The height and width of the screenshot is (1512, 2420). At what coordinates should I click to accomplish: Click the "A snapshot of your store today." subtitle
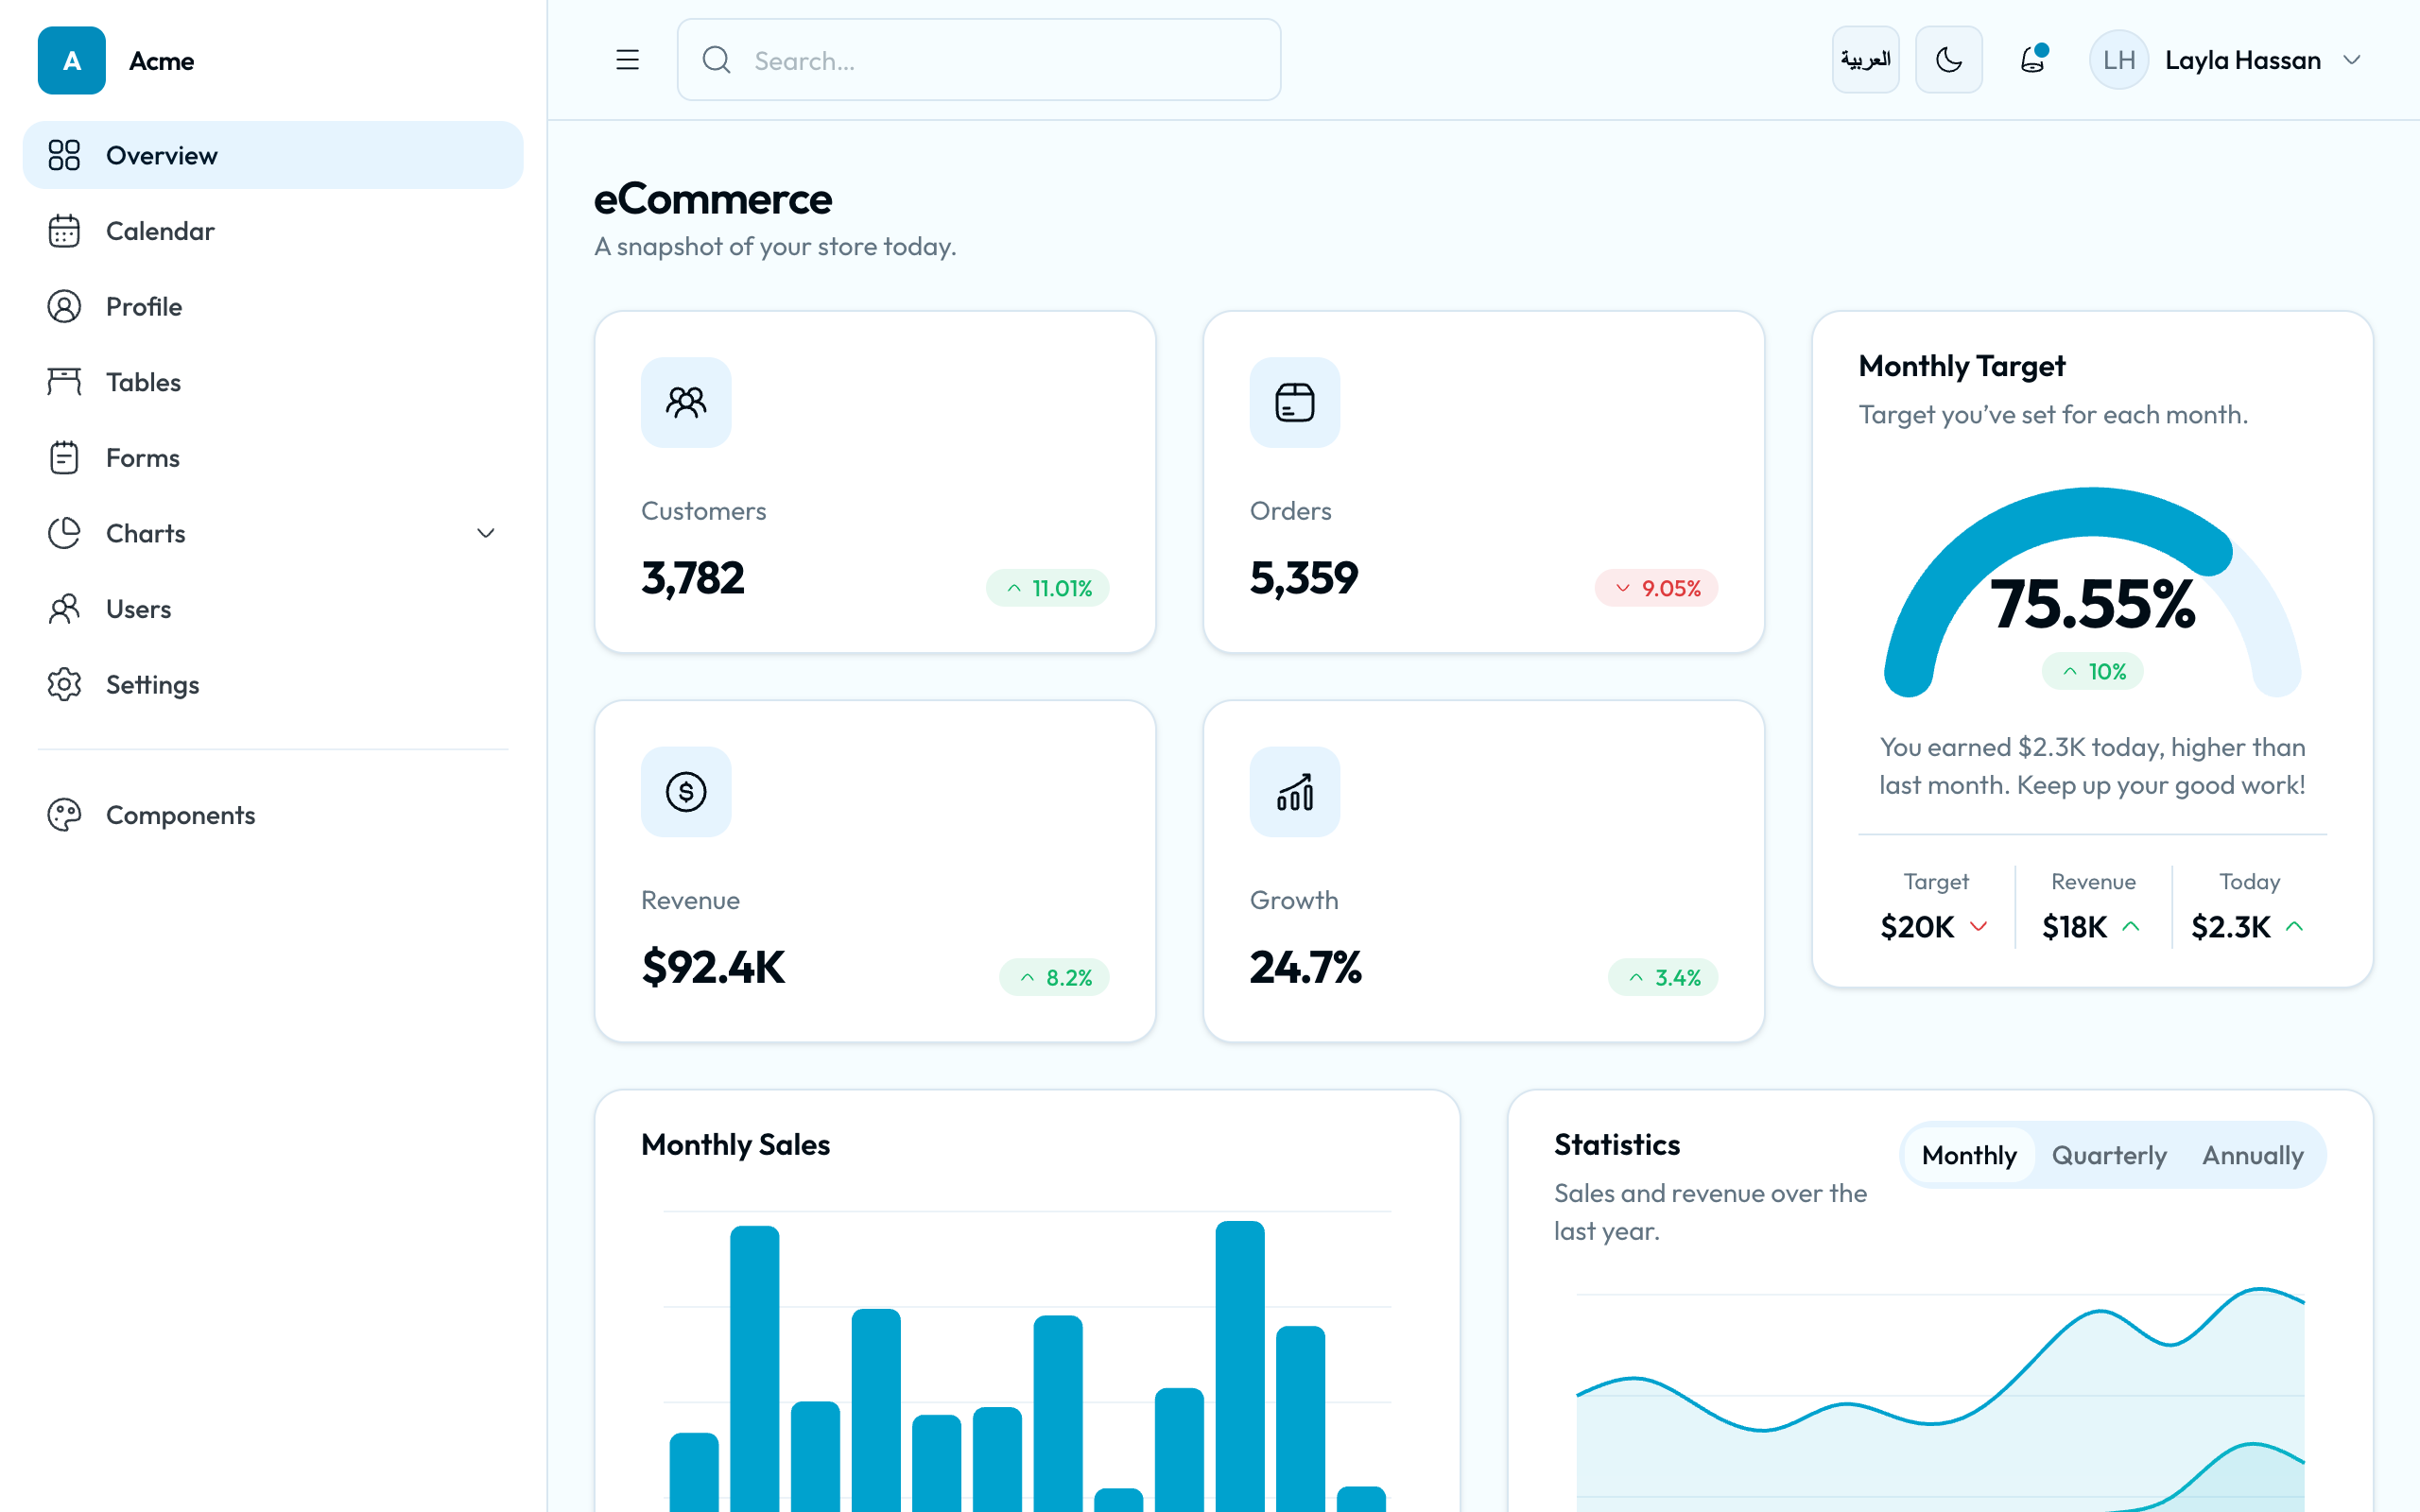775,246
